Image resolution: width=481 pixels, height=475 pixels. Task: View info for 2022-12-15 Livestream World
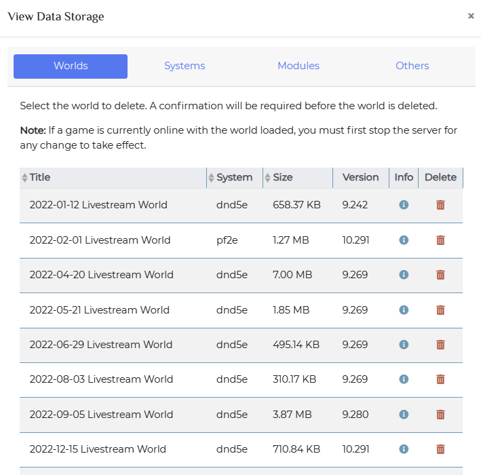click(x=404, y=449)
